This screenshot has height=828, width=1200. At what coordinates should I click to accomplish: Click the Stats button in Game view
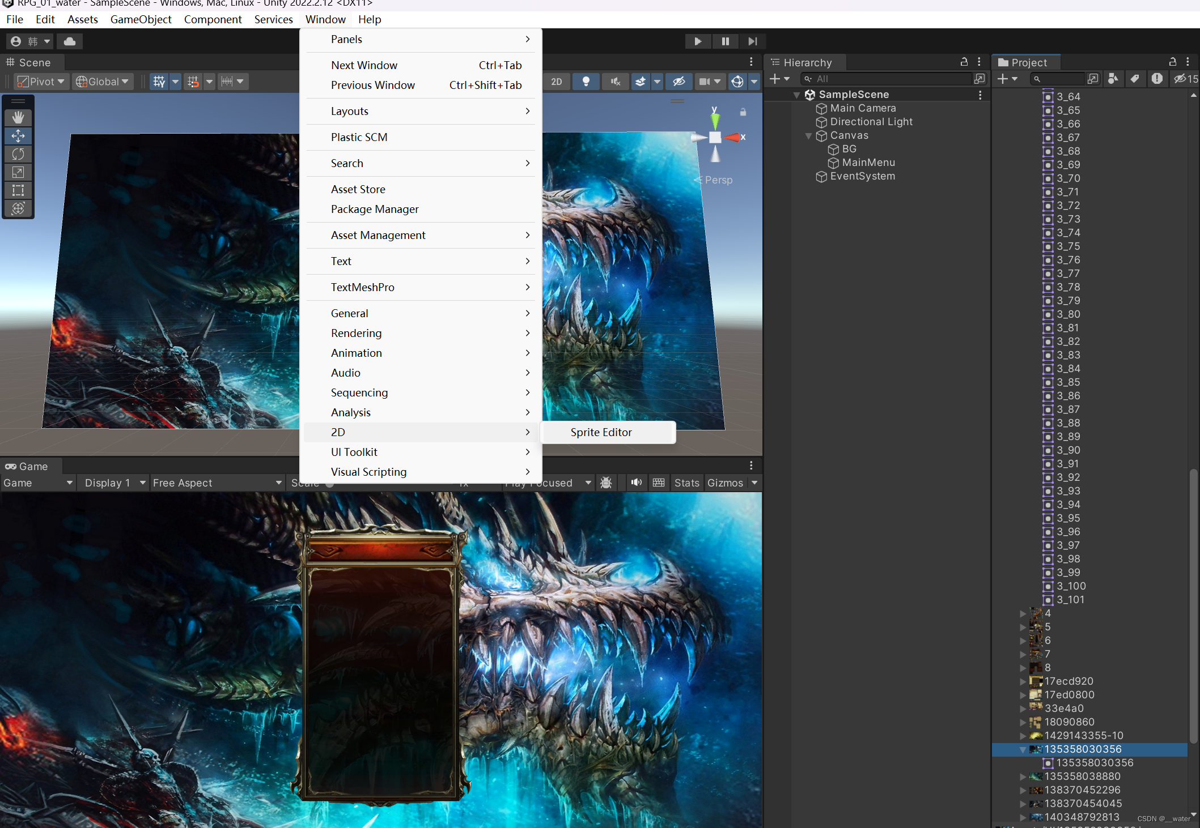point(687,483)
